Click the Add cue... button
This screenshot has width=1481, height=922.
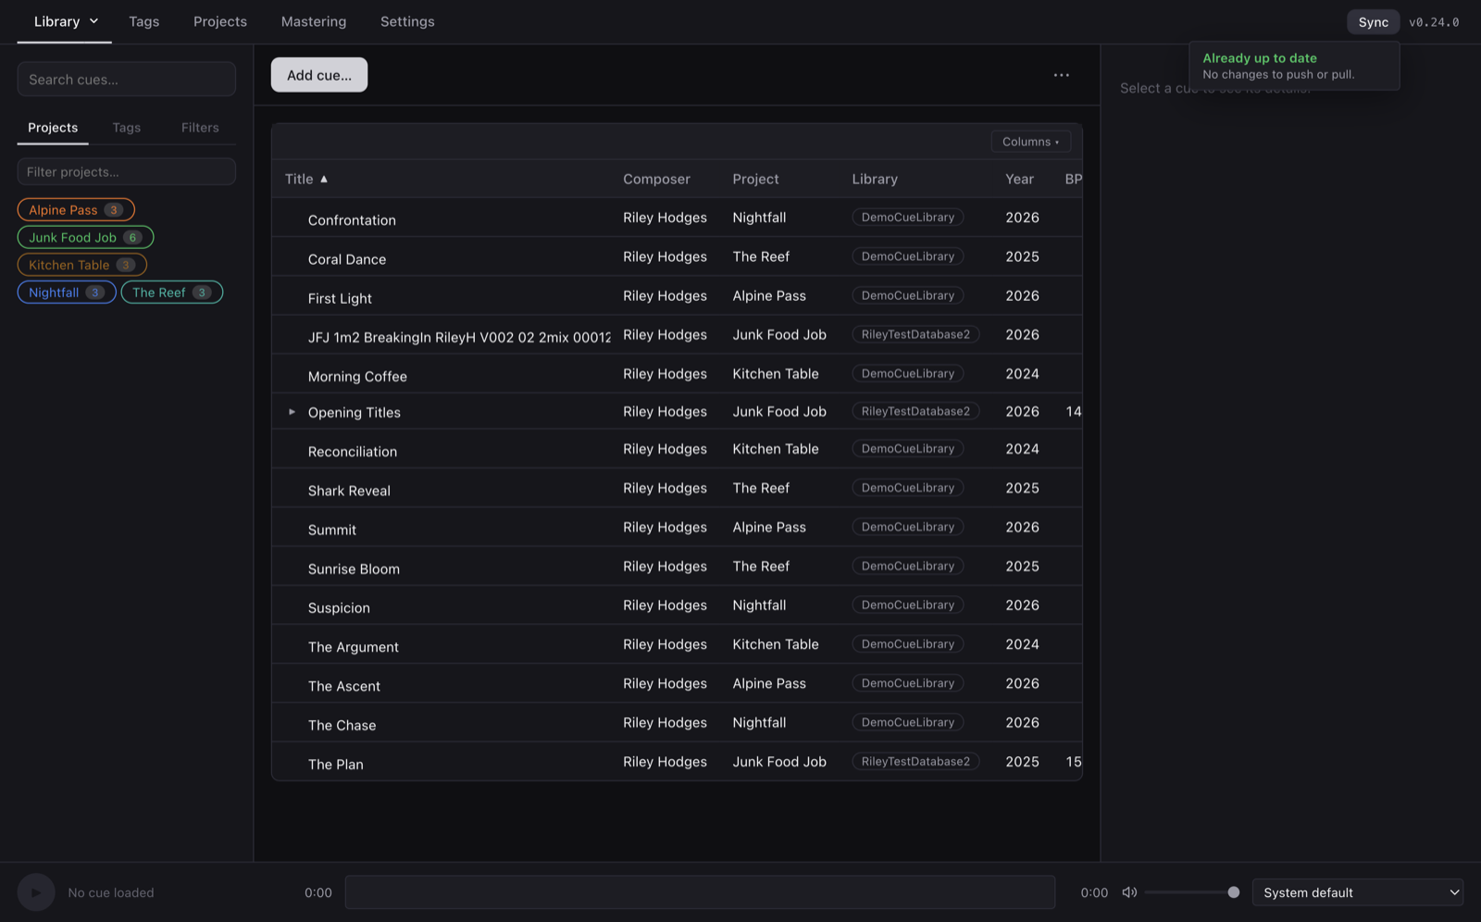coord(319,75)
